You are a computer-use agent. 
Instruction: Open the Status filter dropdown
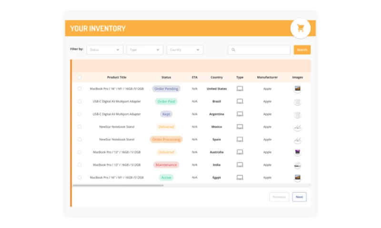point(105,50)
